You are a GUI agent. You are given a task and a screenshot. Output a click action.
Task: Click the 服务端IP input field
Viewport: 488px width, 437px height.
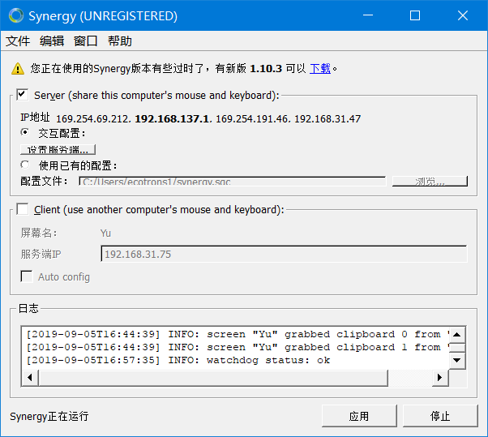click(x=284, y=254)
